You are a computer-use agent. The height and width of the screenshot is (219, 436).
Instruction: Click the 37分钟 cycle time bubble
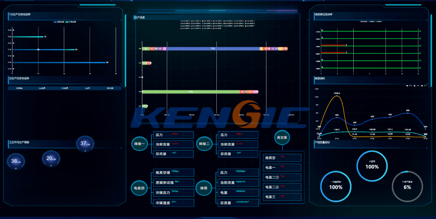(x=85, y=144)
